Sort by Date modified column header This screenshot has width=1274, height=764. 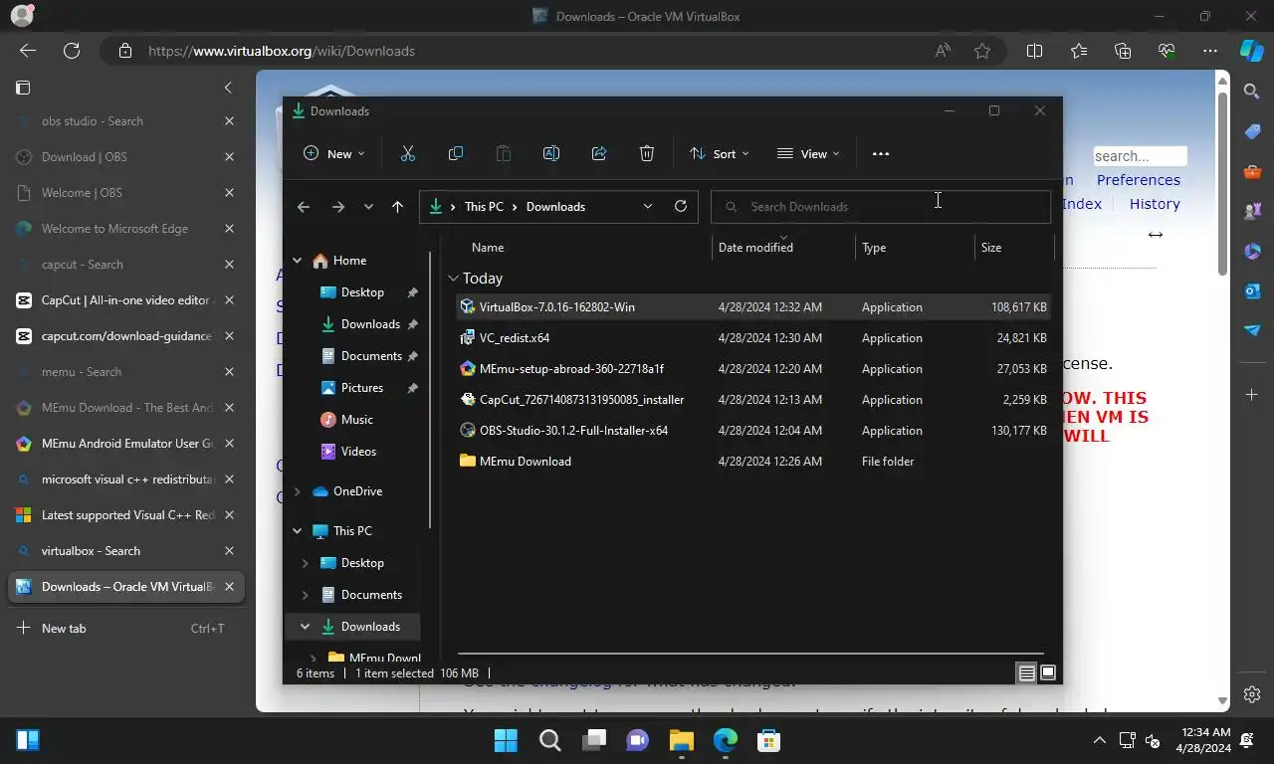[783, 248]
